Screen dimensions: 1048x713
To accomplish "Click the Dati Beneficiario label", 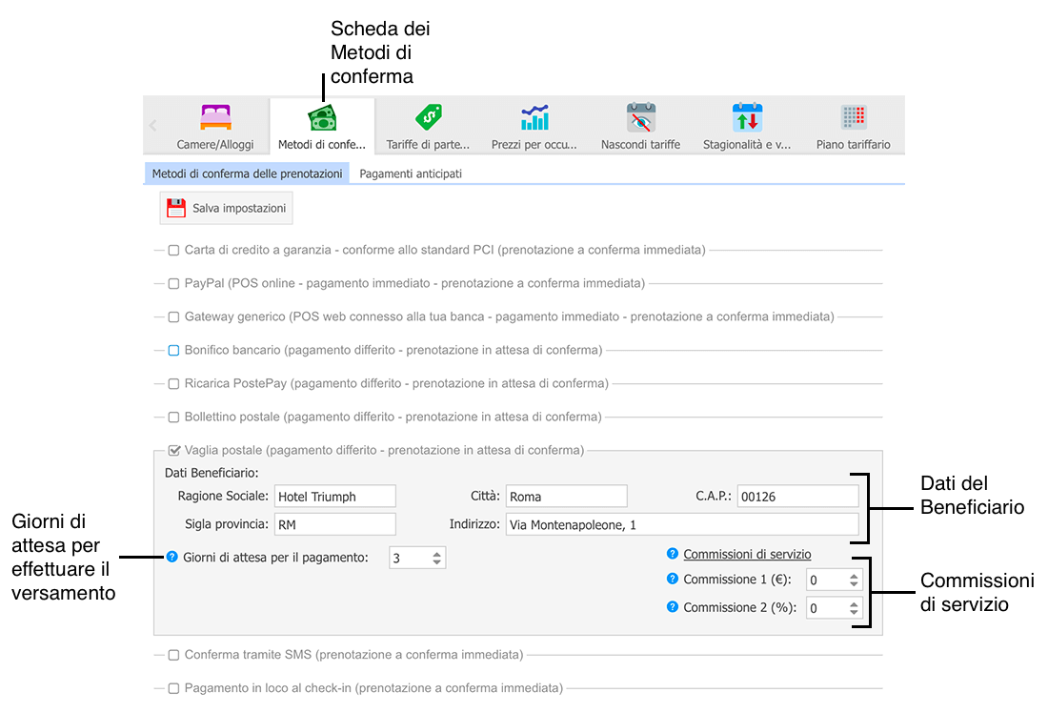I will pyautogui.click(x=212, y=473).
